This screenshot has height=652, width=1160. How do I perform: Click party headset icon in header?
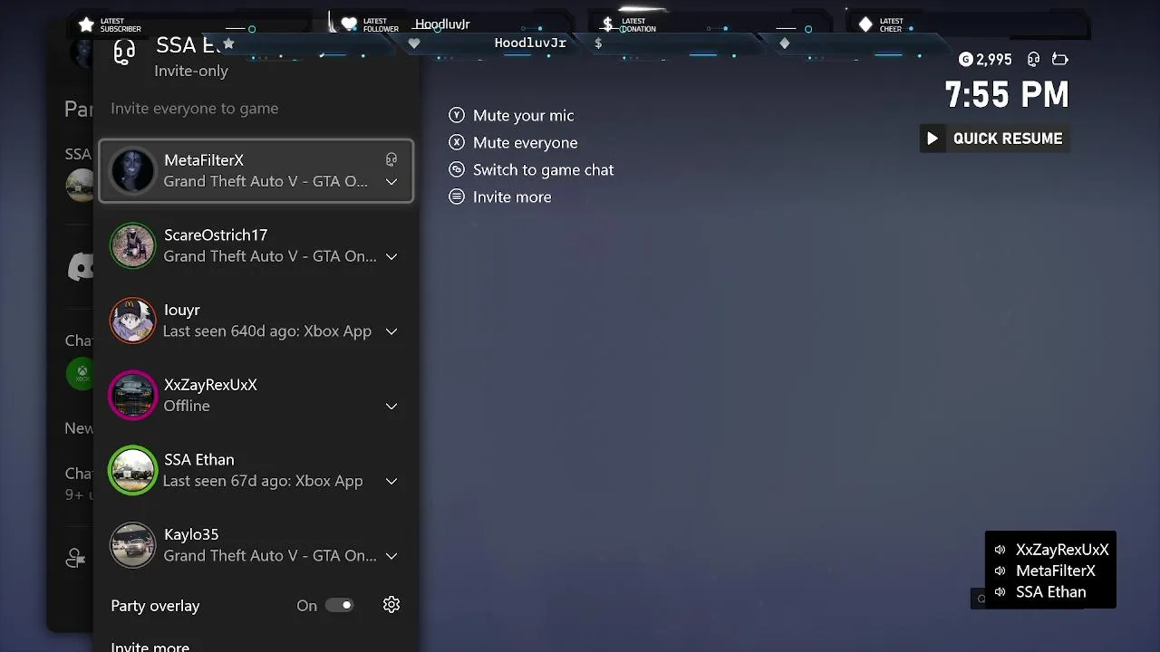click(x=124, y=53)
